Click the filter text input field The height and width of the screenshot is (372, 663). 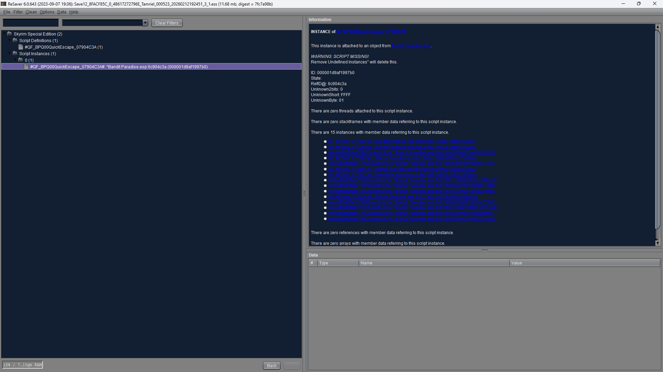pyautogui.click(x=31, y=23)
